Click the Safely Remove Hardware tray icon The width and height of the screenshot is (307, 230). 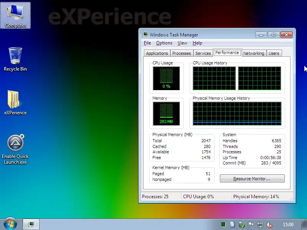(x=242, y=225)
